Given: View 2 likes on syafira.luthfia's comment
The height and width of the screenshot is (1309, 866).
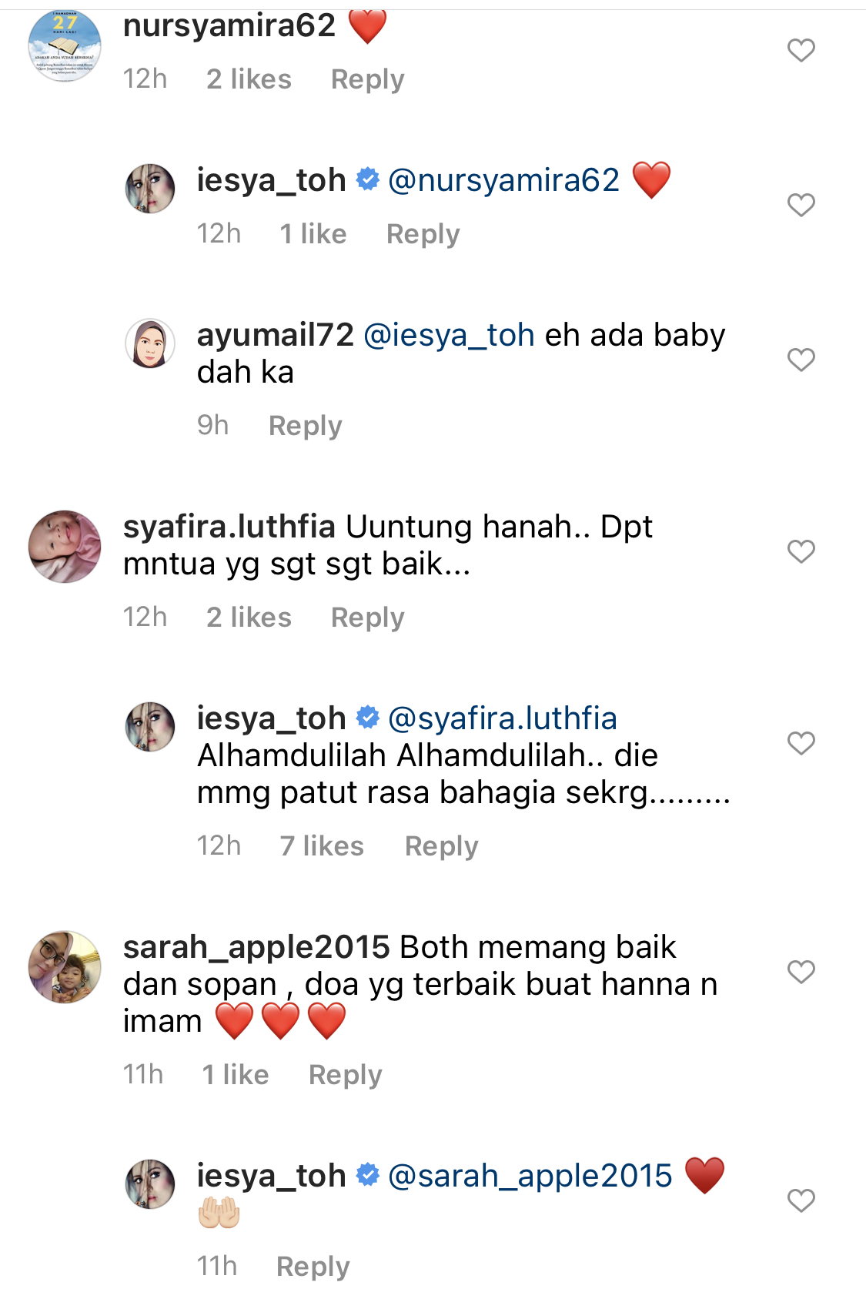Looking at the screenshot, I should point(249,618).
